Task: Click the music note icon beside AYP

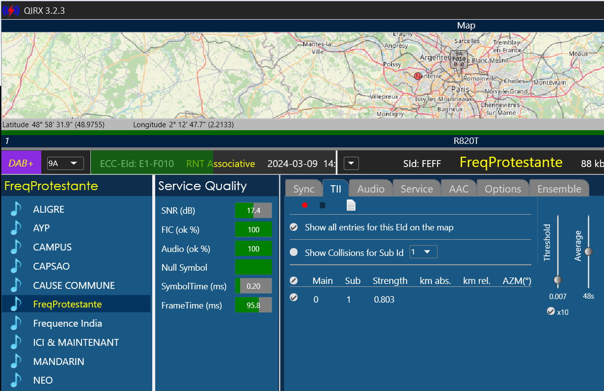Action: [16, 228]
